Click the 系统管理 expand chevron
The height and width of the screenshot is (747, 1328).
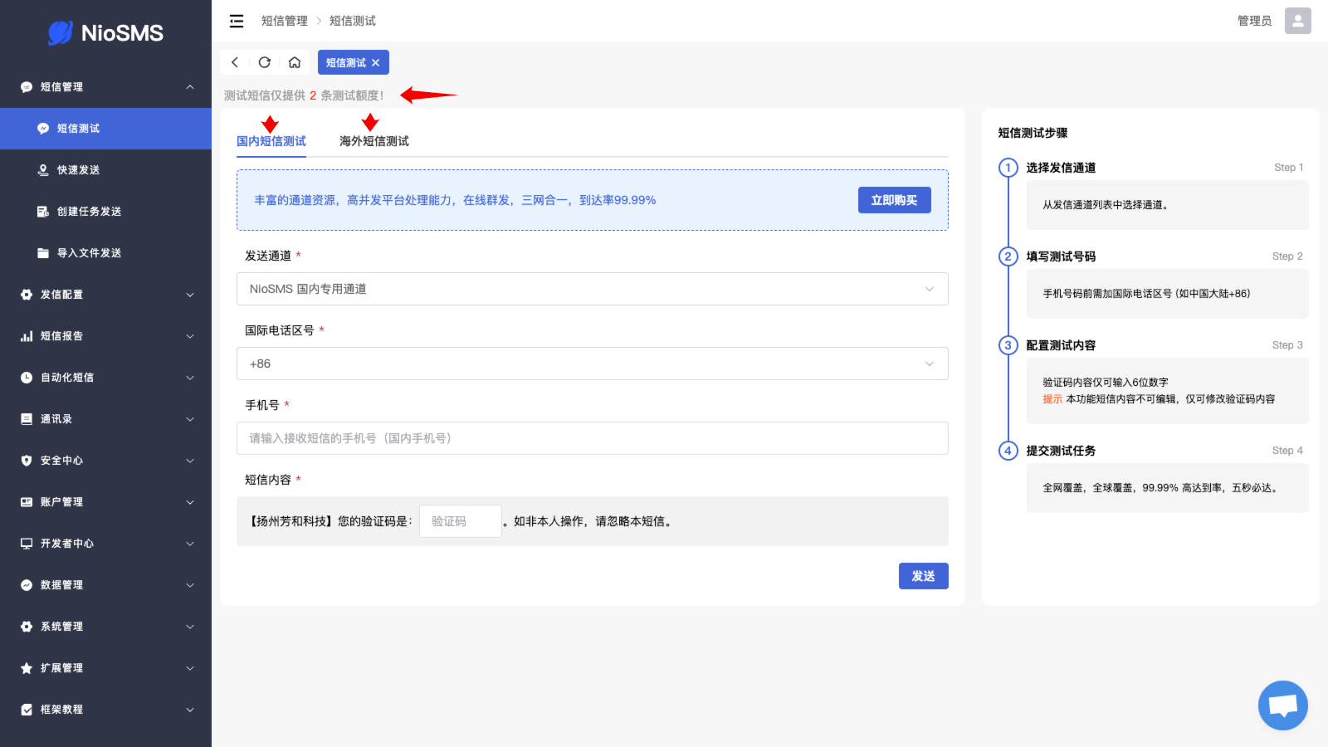pos(190,627)
